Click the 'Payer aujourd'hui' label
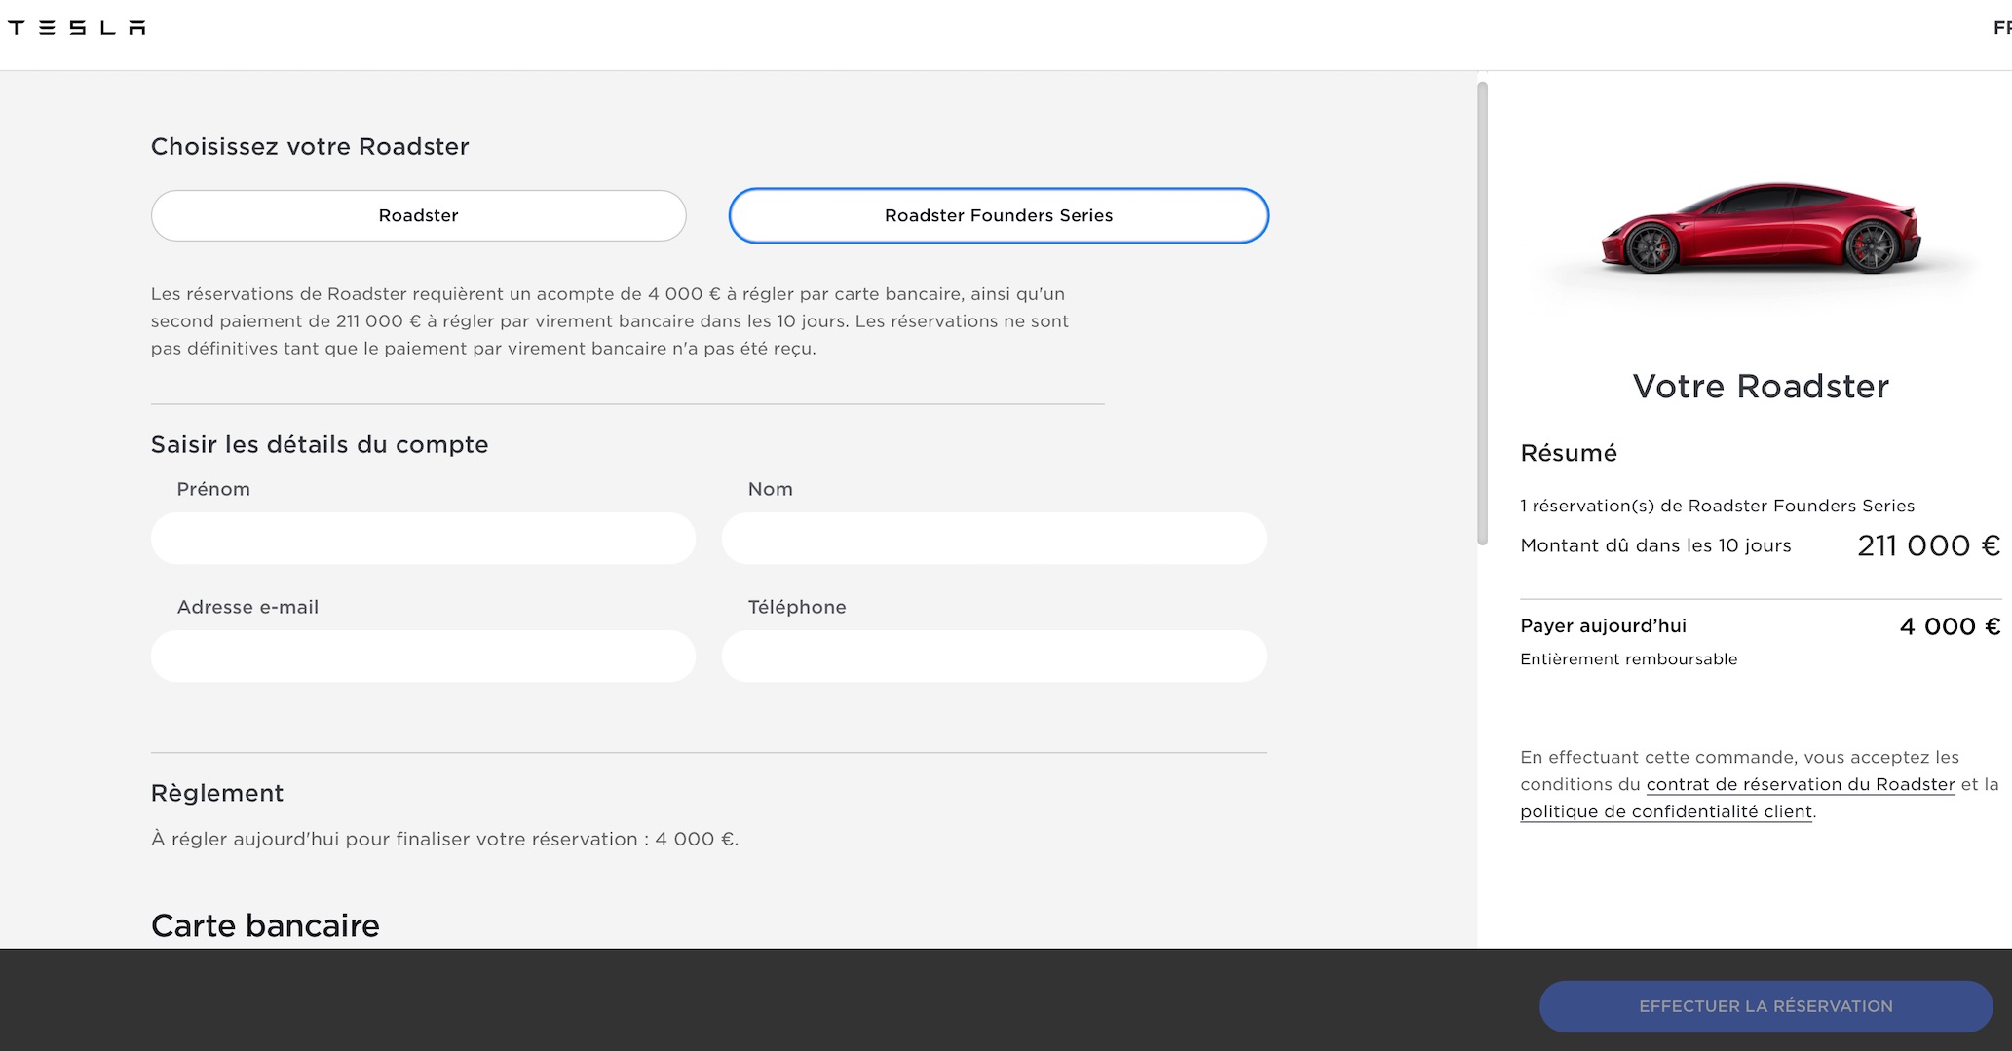Image resolution: width=2012 pixels, height=1051 pixels. 1603,626
